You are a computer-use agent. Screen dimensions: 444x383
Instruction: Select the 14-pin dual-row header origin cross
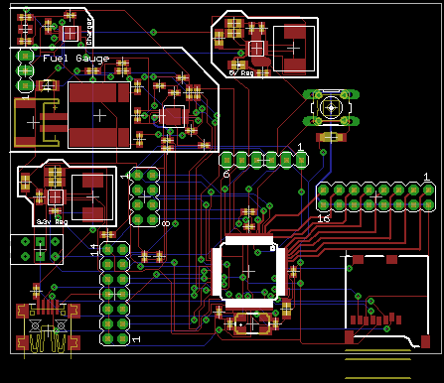pyautogui.click(x=115, y=294)
